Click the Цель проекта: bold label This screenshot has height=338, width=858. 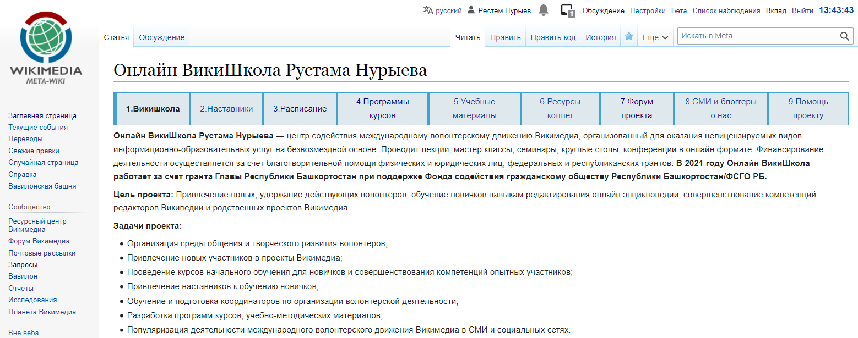pyautogui.click(x=144, y=195)
